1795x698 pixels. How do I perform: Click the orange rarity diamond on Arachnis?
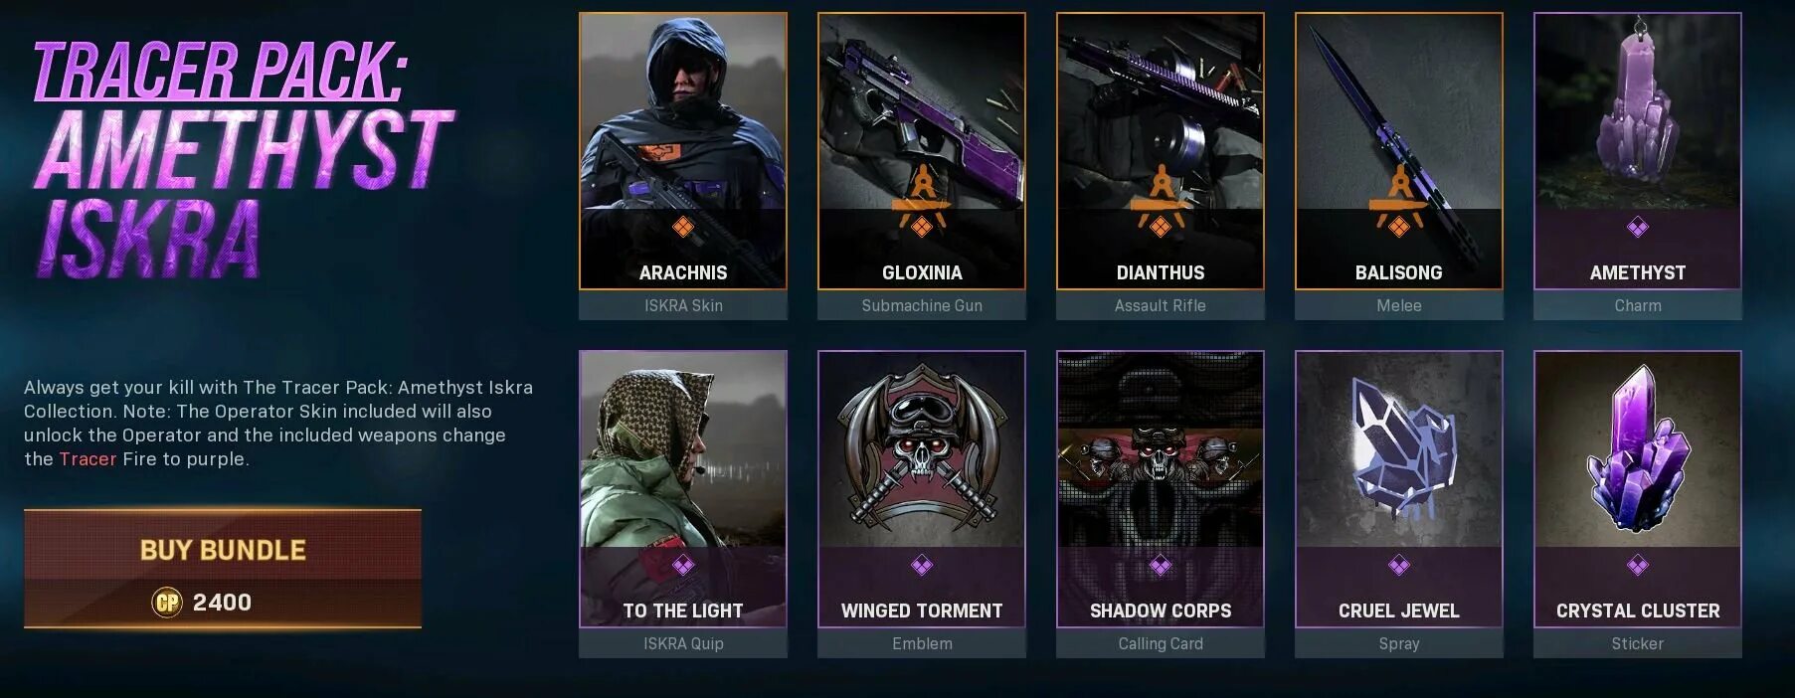683,228
